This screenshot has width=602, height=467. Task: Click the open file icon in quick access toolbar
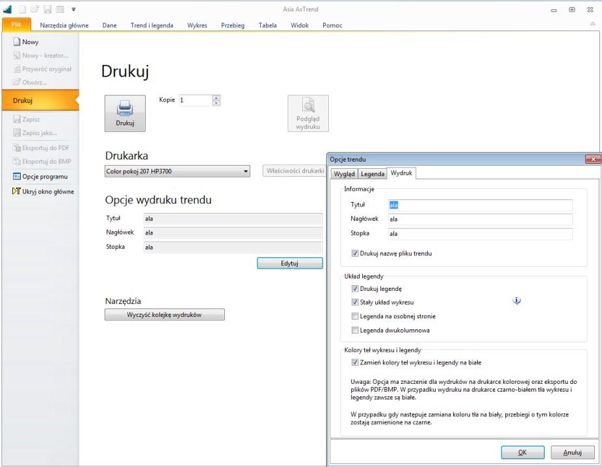(34, 9)
